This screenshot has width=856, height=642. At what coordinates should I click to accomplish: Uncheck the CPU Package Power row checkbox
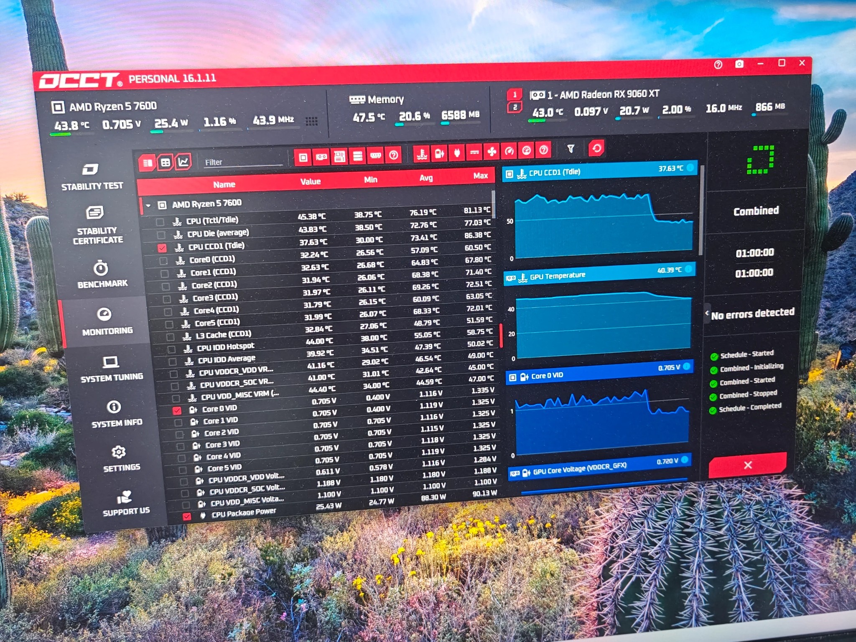(x=187, y=517)
